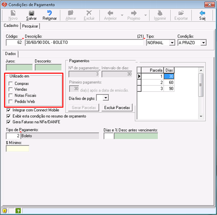217x215 pixels.
Task: Select the Dados tab
Action: point(10,53)
